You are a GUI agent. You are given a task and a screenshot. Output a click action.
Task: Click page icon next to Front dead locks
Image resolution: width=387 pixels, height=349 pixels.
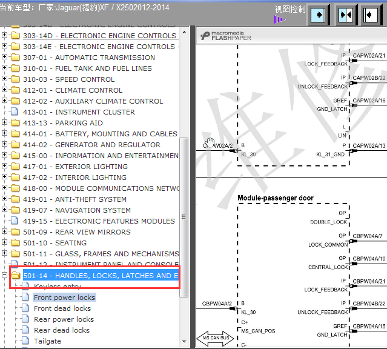pyautogui.click(x=25, y=308)
